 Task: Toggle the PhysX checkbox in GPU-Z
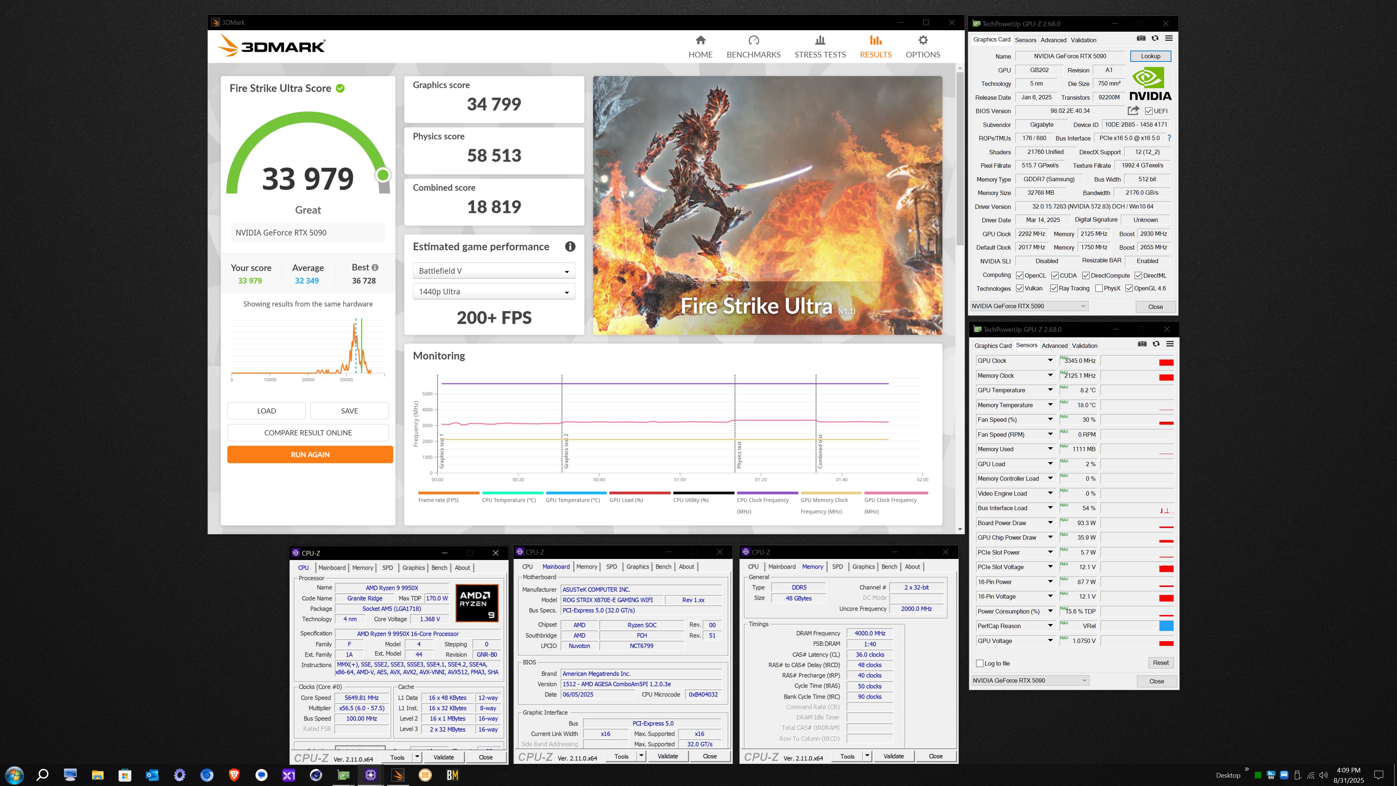coord(1099,289)
